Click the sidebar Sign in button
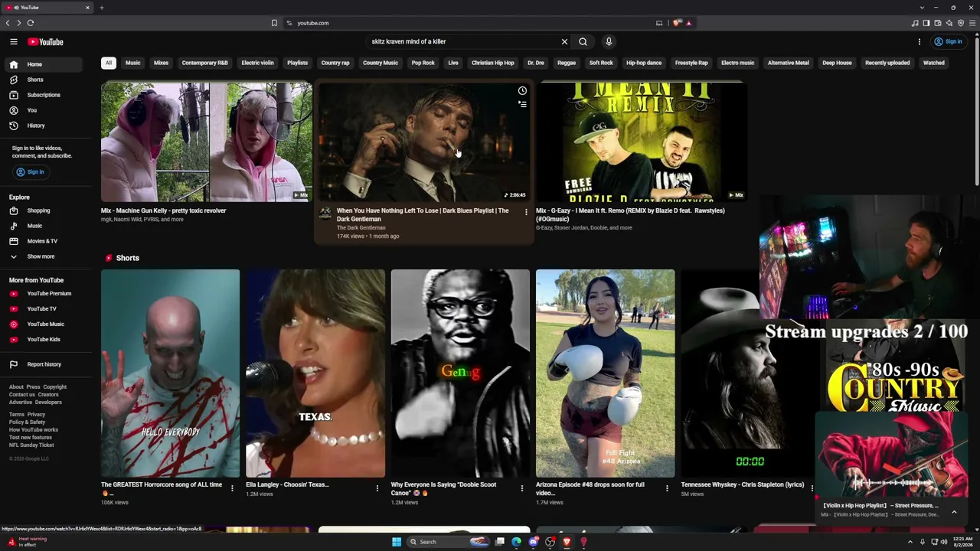 coord(31,172)
